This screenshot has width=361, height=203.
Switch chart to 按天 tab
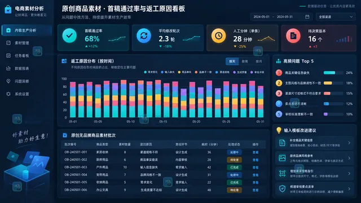pos(232,61)
